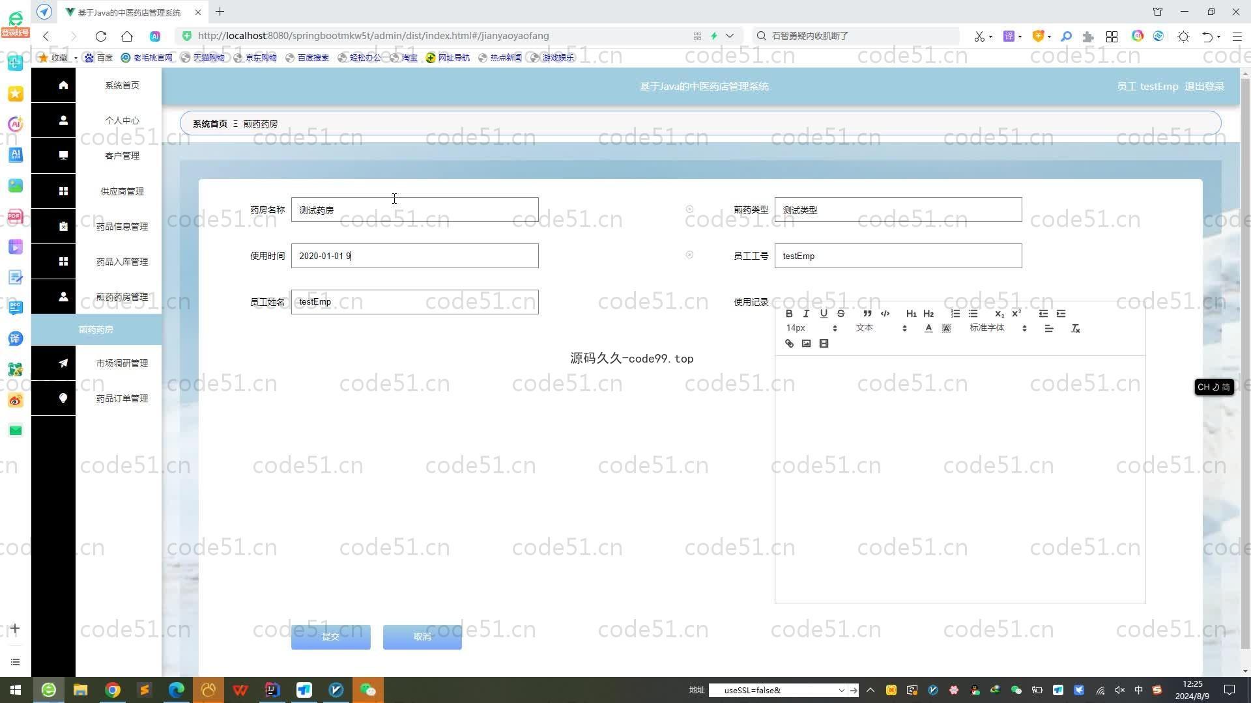Focus the 员工工号 input field
Image resolution: width=1251 pixels, height=703 pixels.
tap(898, 256)
